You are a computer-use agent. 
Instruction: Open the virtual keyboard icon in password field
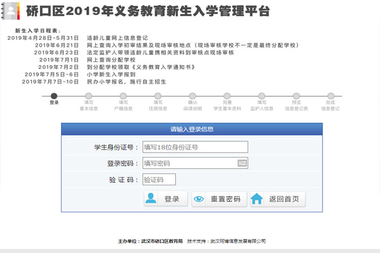click(243, 163)
